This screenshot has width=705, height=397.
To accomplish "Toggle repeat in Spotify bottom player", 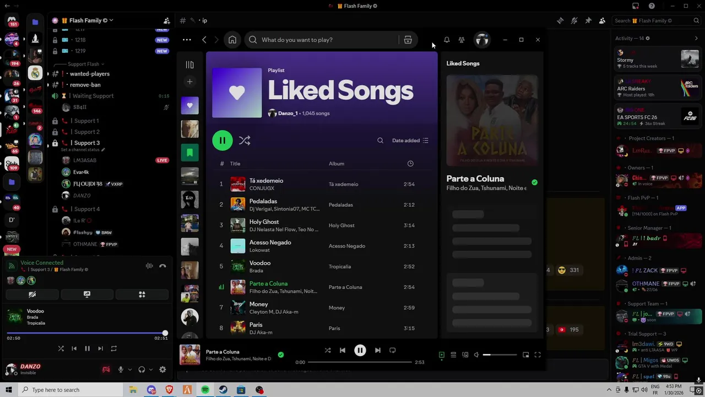I will click(393, 350).
